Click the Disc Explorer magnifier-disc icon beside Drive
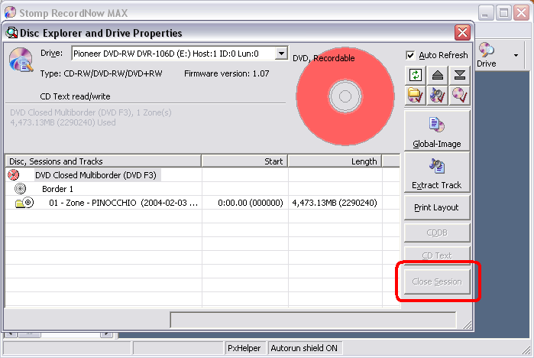The image size is (534, 358). tap(21, 60)
